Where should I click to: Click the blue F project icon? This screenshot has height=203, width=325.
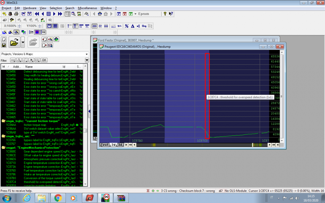coord(119,14)
